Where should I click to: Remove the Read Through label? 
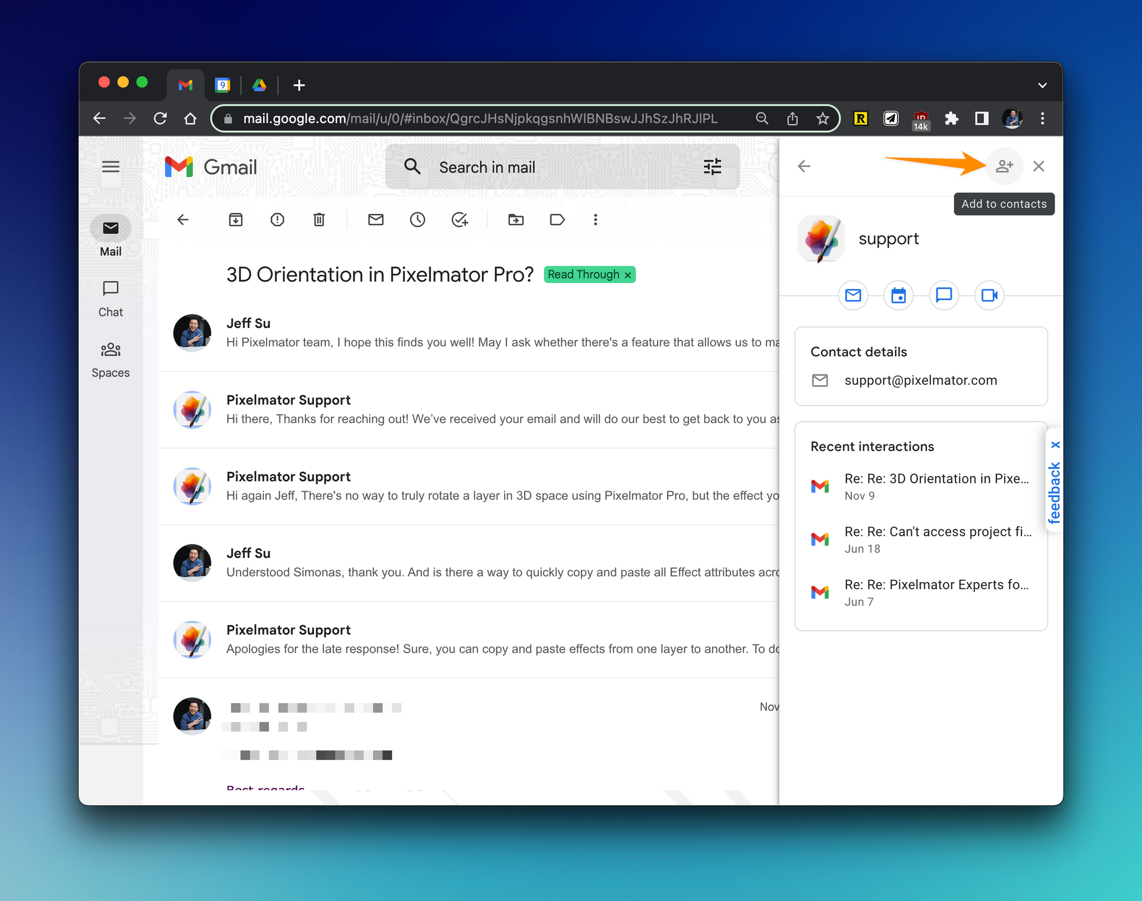tap(628, 275)
